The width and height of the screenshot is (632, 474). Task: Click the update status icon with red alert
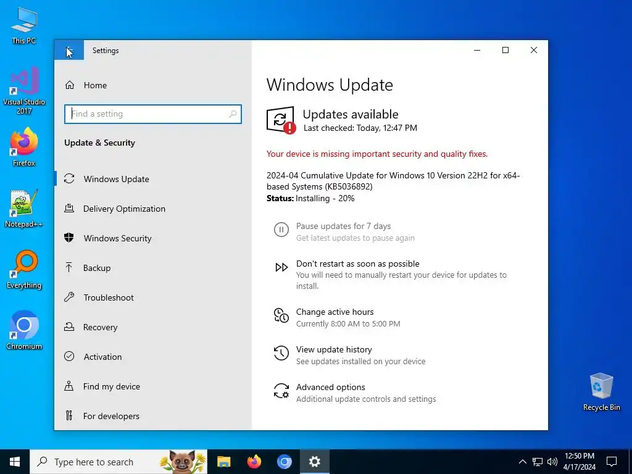point(281,120)
